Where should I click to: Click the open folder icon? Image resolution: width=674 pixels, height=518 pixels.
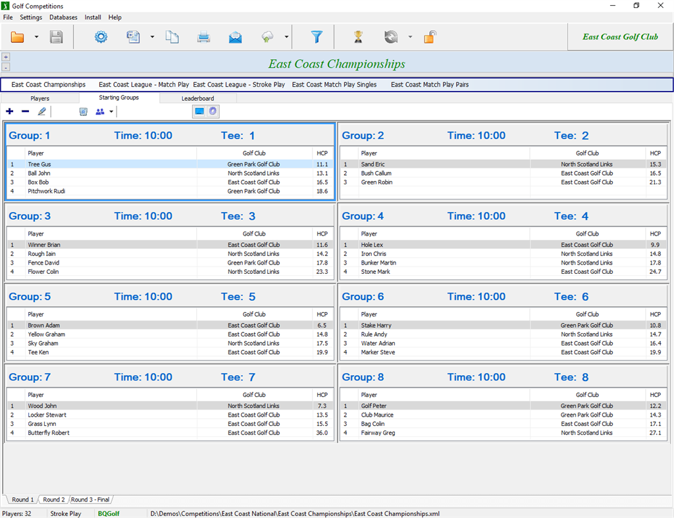[17, 37]
